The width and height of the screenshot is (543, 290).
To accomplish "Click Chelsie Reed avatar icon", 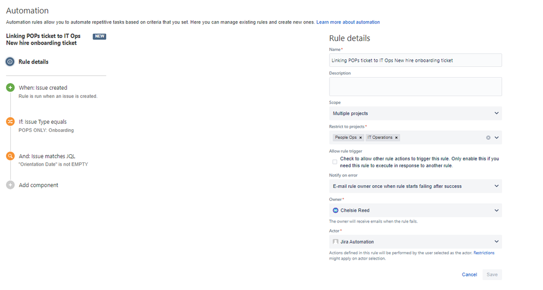I will [336, 210].
